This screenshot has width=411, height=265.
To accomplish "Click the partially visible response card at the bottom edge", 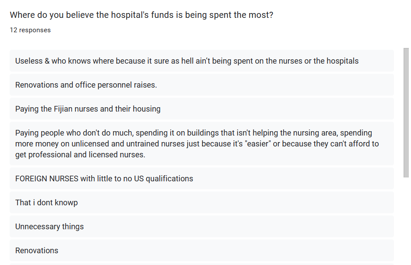I will (x=202, y=264).
